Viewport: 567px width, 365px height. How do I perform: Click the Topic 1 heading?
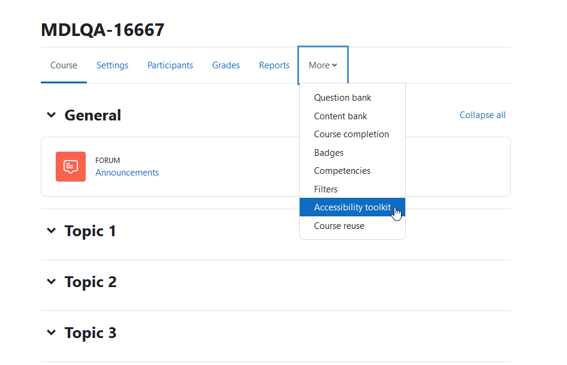(x=90, y=231)
